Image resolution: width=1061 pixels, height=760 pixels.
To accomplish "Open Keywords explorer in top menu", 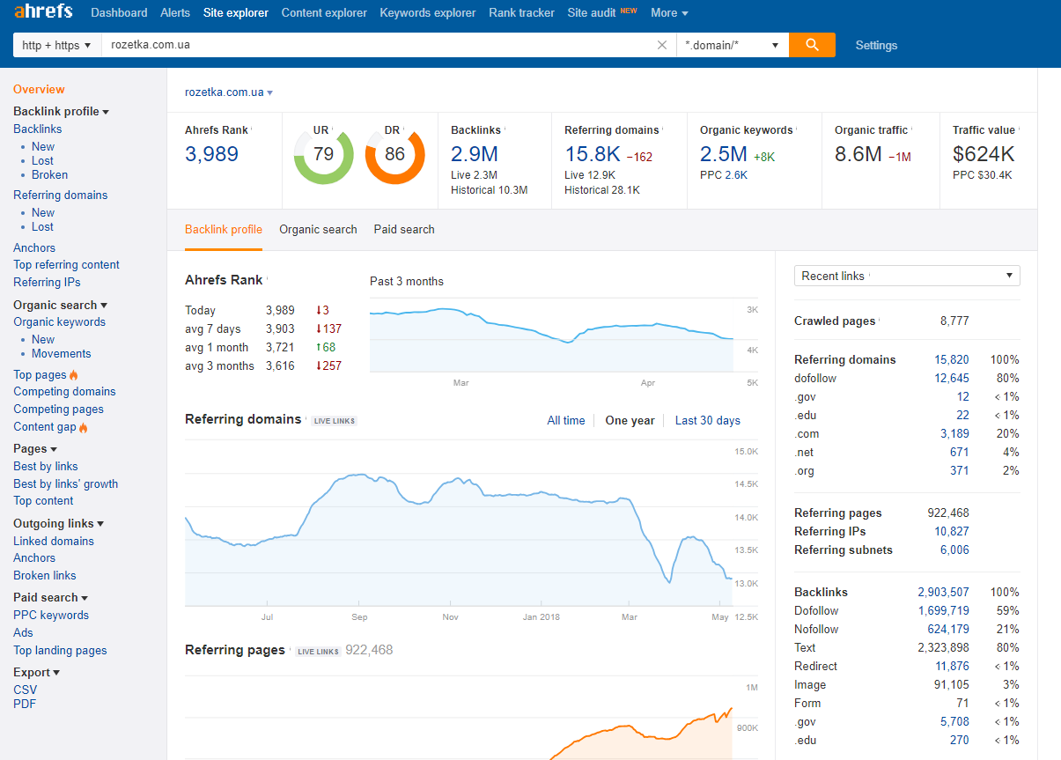I will (x=427, y=12).
